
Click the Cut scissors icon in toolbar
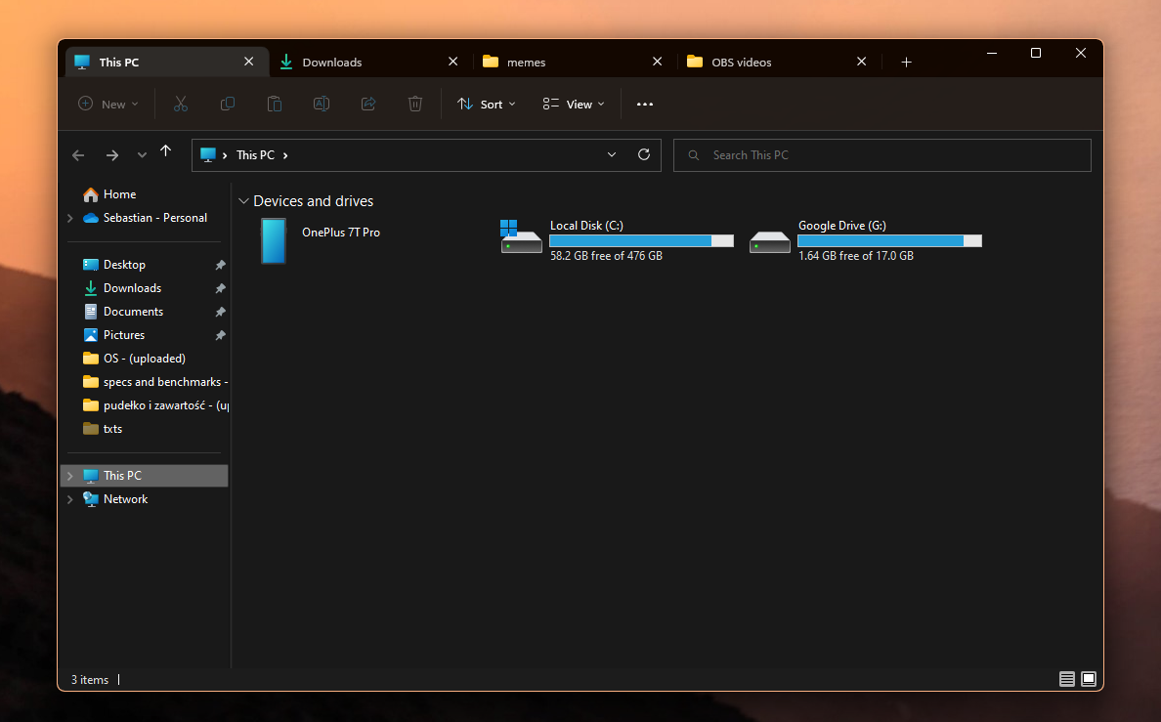(x=180, y=104)
